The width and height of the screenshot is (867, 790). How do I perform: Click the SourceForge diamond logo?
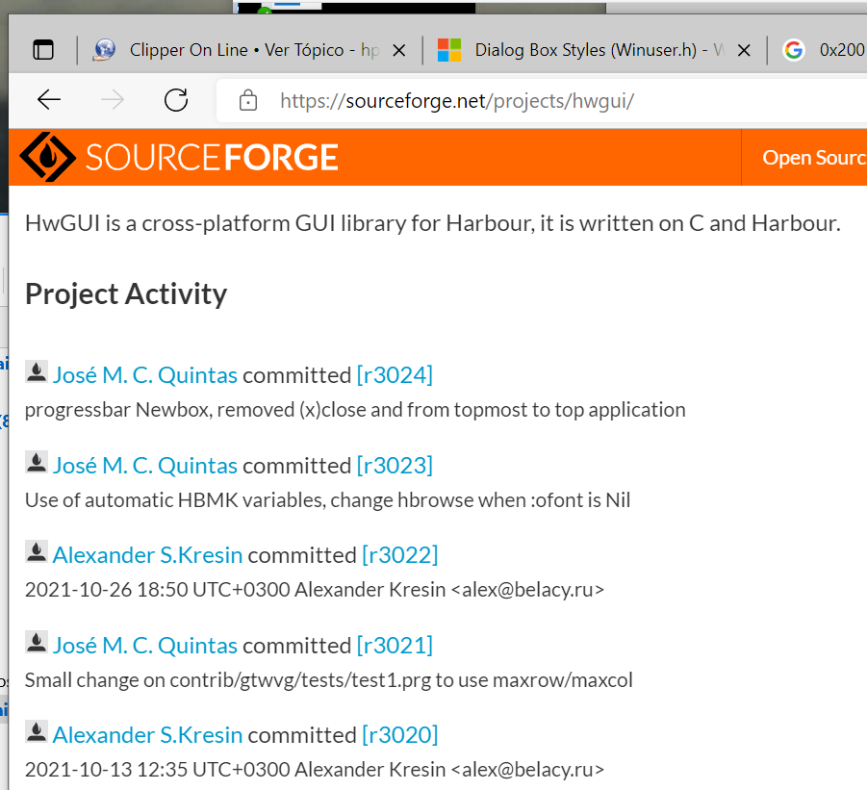[x=47, y=157]
